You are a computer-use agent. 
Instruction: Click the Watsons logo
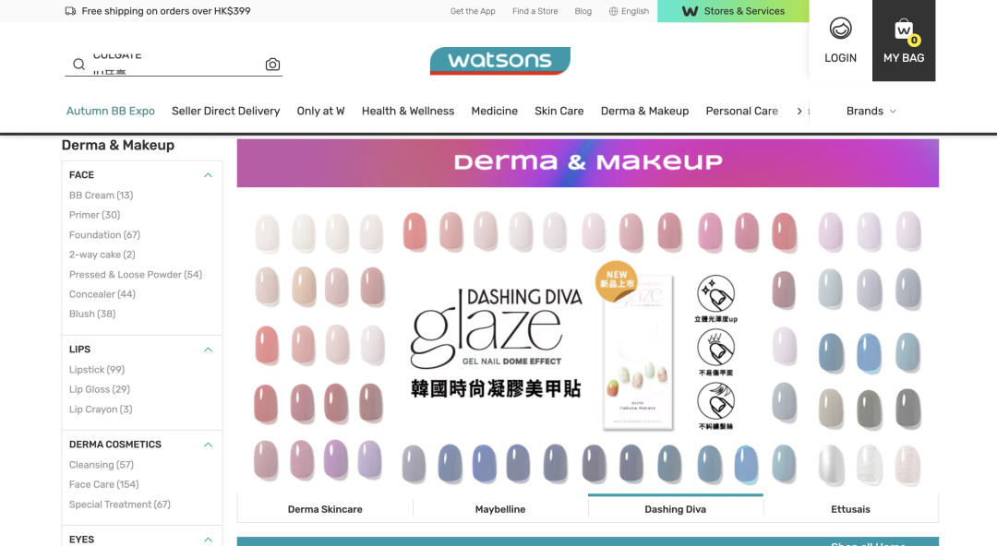(499, 60)
